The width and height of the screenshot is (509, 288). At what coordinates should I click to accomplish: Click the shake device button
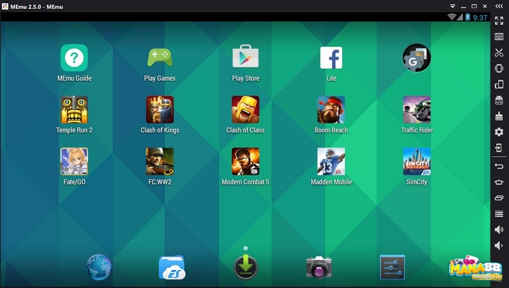click(499, 69)
